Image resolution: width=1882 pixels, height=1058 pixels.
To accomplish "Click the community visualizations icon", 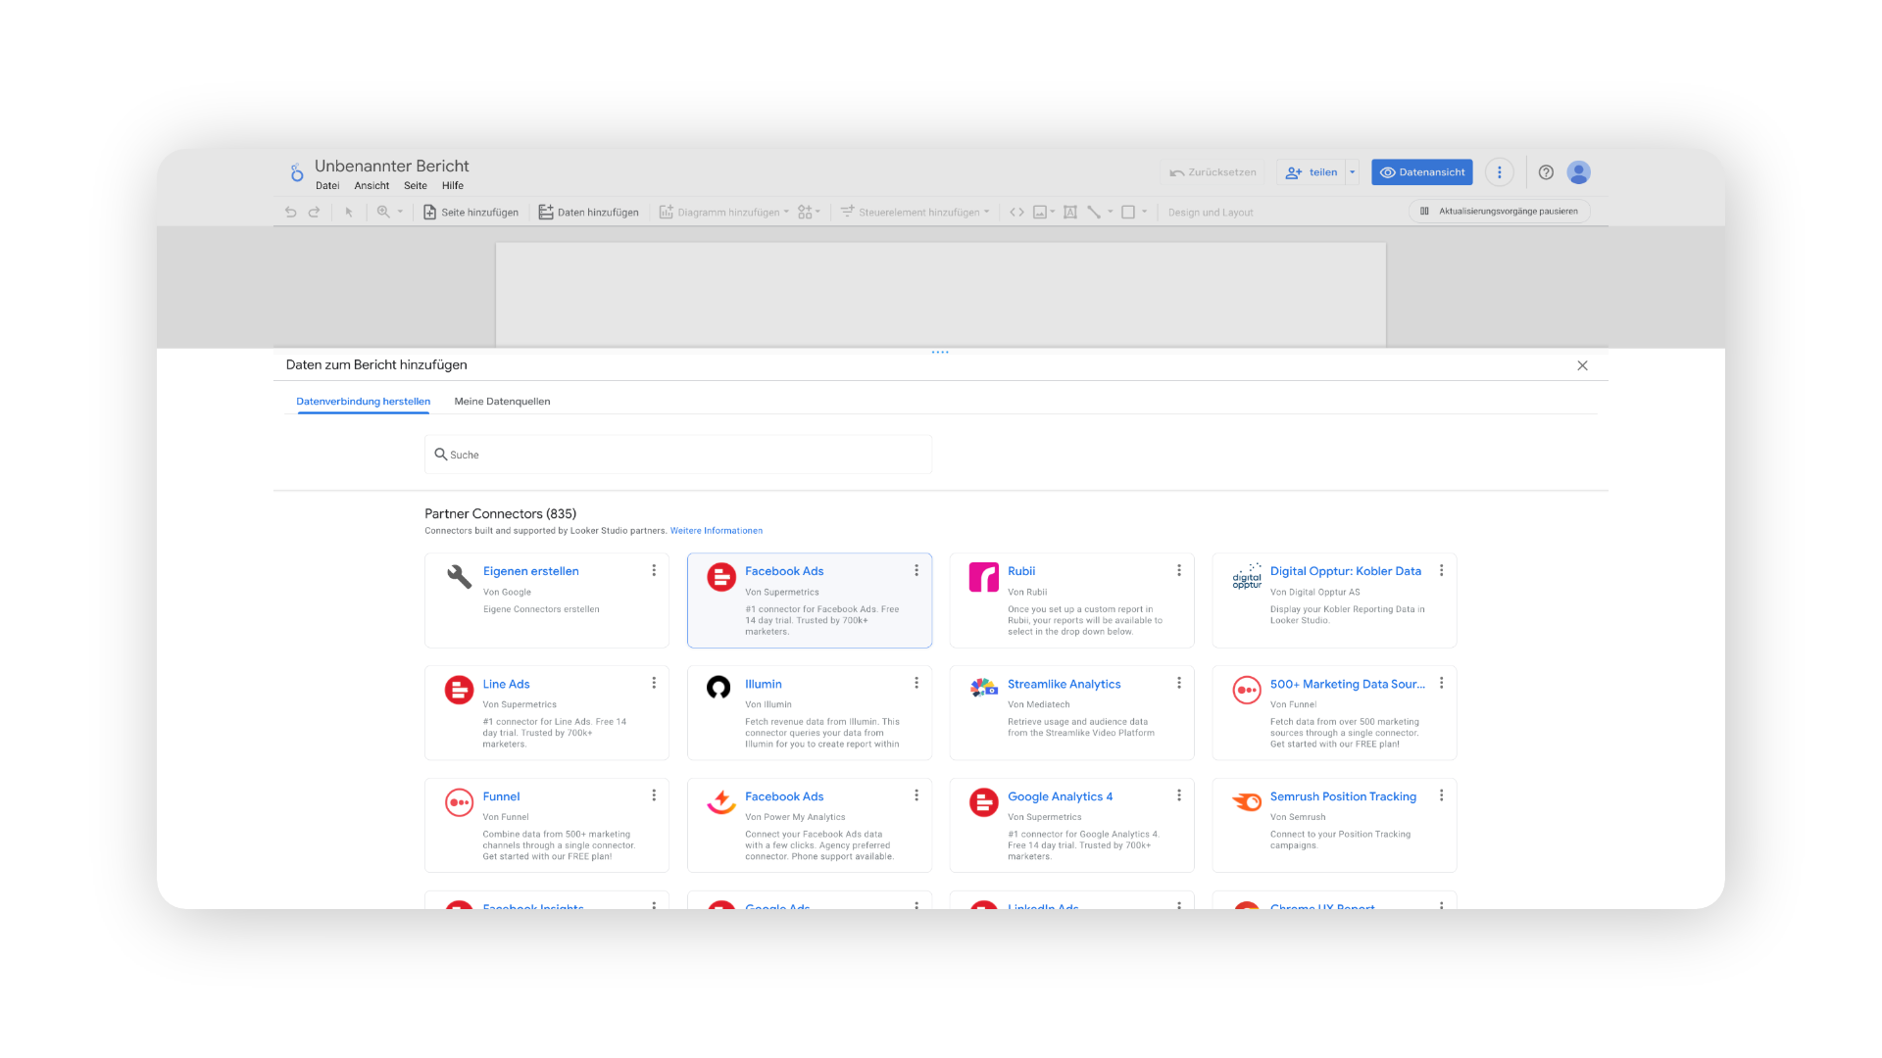I will pyautogui.click(x=805, y=212).
